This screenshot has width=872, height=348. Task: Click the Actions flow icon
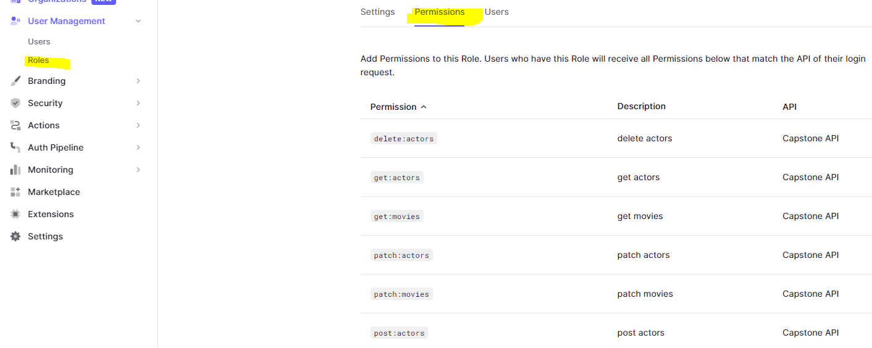[15, 125]
